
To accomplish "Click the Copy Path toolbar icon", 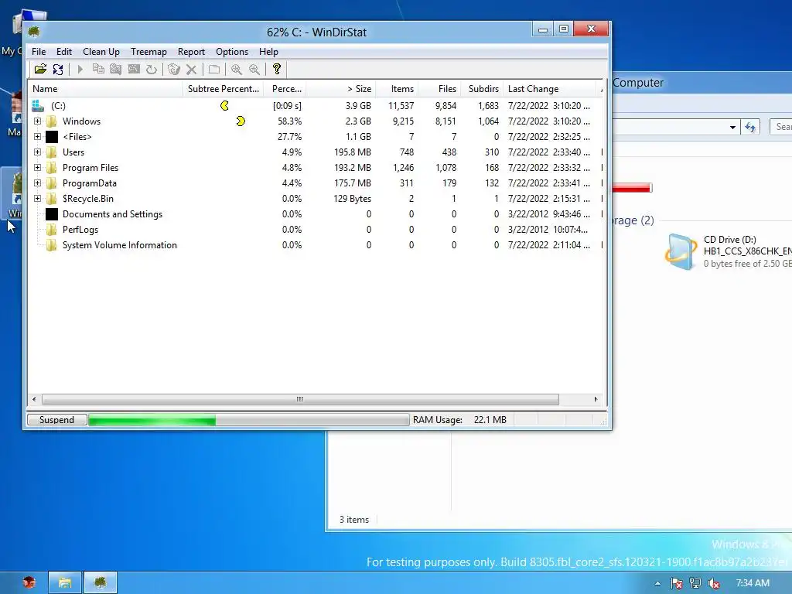I will [98, 69].
